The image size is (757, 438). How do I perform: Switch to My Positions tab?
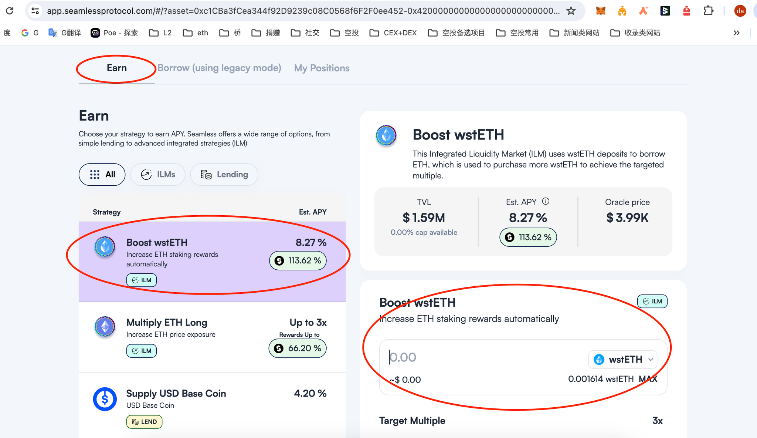click(322, 68)
